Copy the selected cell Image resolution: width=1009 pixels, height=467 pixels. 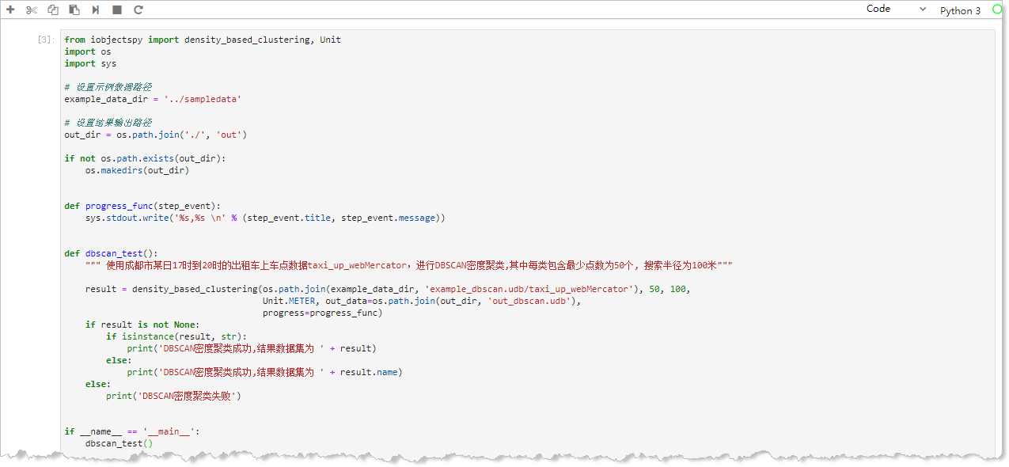point(53,10)
